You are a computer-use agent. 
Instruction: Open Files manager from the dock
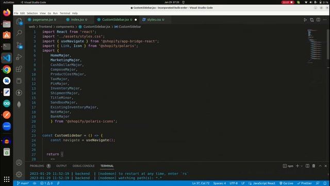click(x=7, y=24)
